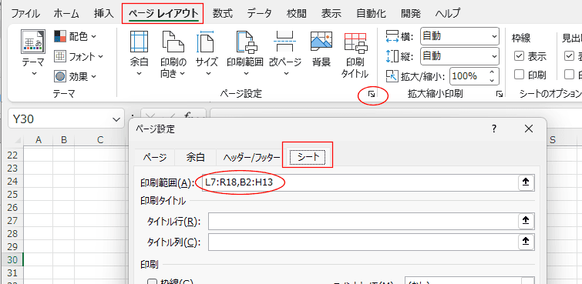Screen dimensions: 582x284
Task: Increase the 拡大/縮小 scale percentage
Action: (x=492, y=72)
